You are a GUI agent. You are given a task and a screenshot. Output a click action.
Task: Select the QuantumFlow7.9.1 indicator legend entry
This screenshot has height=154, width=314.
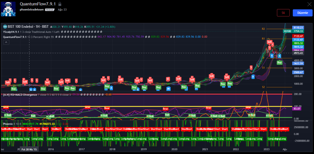click(15, 37)
